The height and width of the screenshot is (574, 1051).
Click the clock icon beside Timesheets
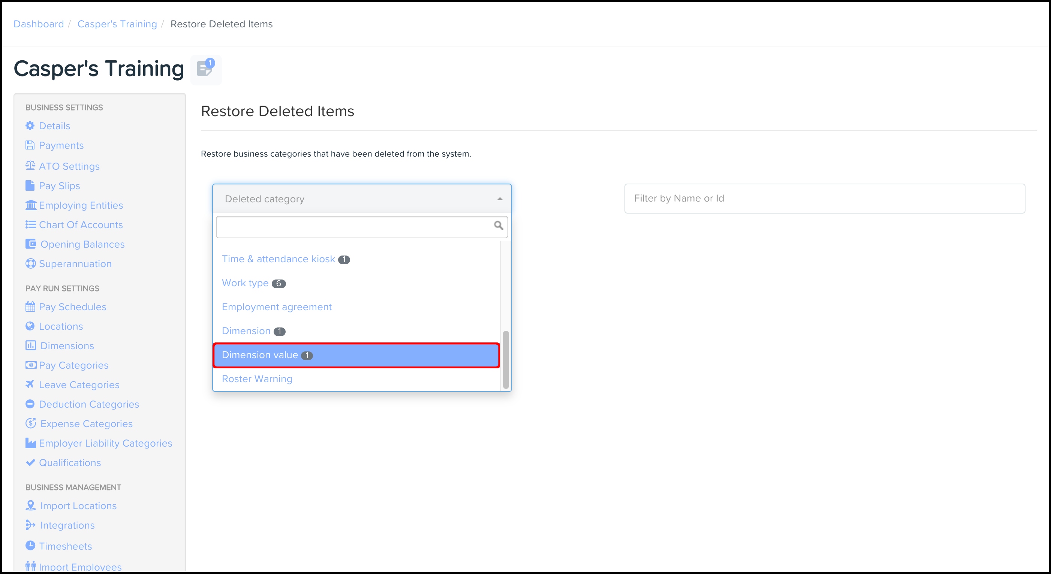pos(30,546)
